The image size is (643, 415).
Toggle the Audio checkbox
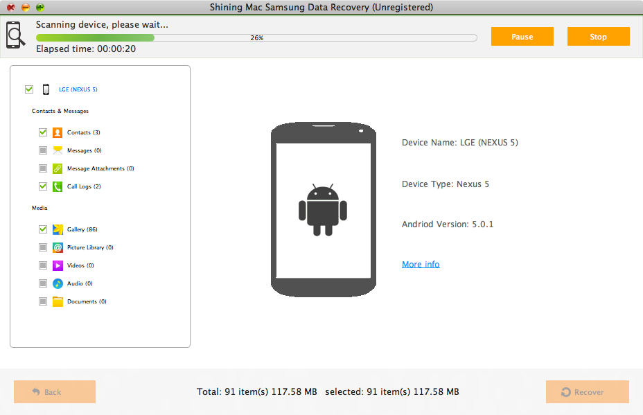(43, 283)
